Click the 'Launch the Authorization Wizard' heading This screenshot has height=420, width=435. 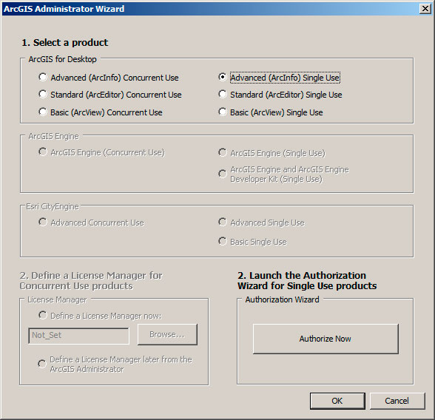pyautogui.click(x=307, y=280)
